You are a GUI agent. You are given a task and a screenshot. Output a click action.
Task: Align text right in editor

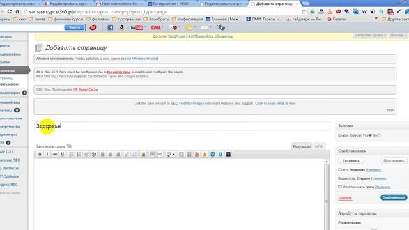[118, 154]
